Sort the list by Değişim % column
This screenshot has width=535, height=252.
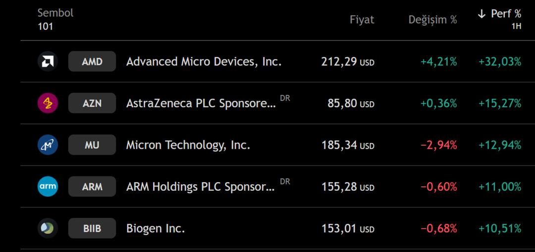coord(432,20)
